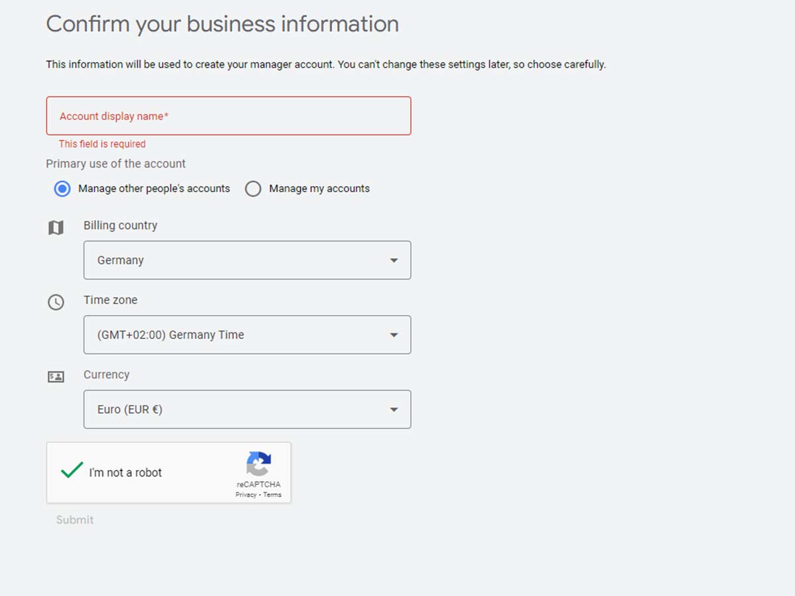Image resolution: width=795 pixels, height=596 pixels.
Task: Toggle the I'm not a robot checkmark
Action: [x=72, y=471]
